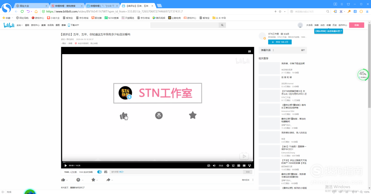Toggle the loop playback icon in the player
371x194 pixels.
[x=233, y=166]
